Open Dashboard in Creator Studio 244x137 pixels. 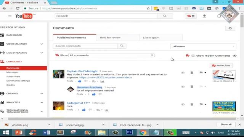(14, 35)
